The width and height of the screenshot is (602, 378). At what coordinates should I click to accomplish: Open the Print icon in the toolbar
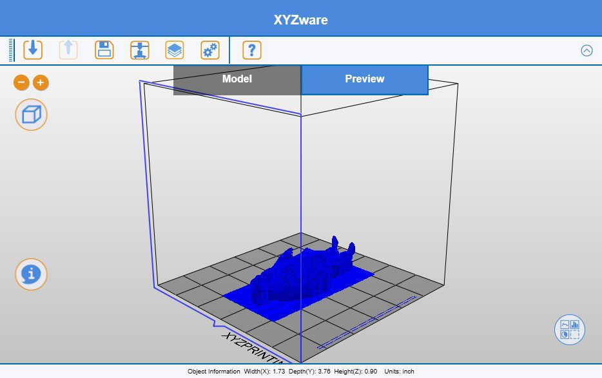pos(140,50)
